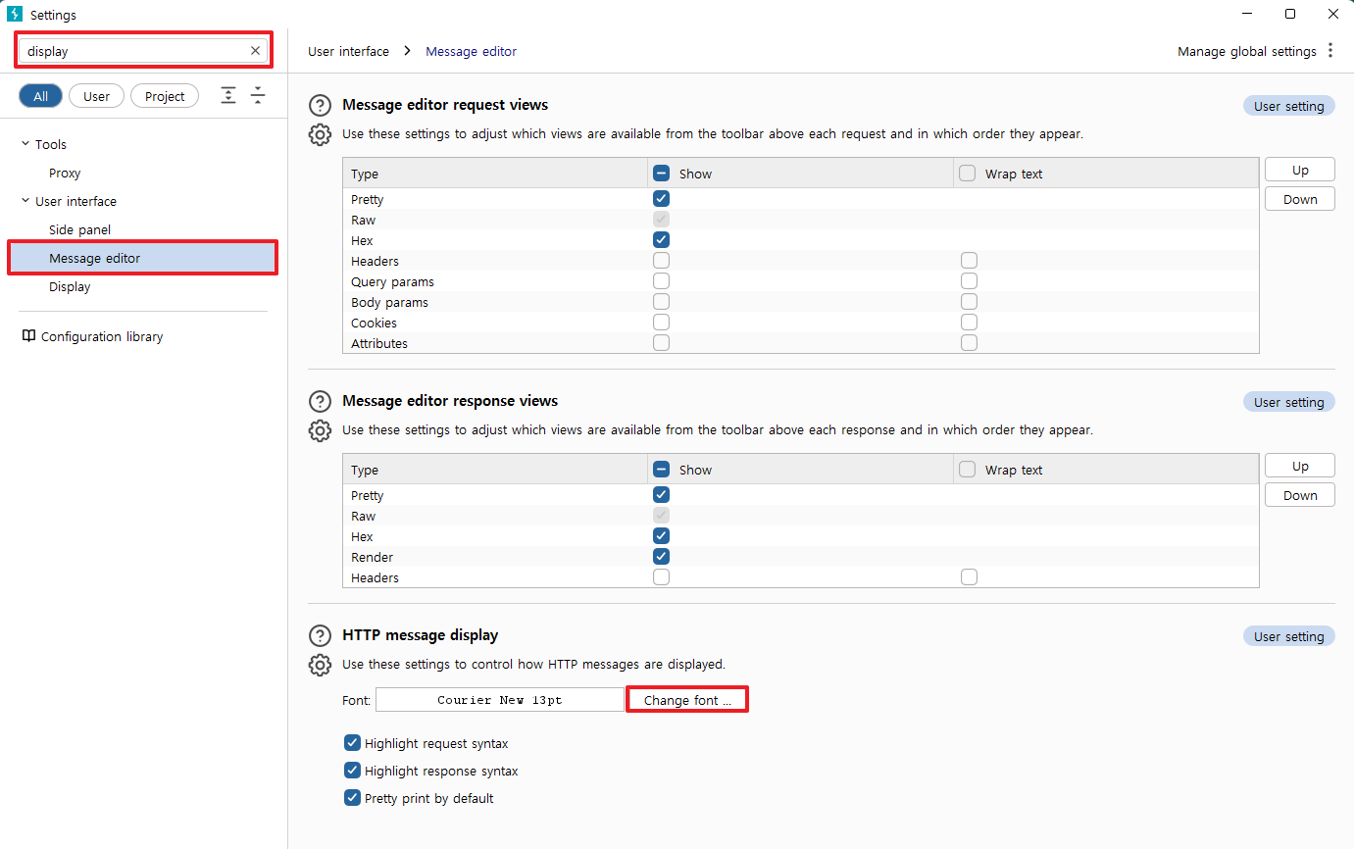Viewport: 1354px width, 849px height.
Task: Enable Show for Headers in response views
Action: click(662, 577)
